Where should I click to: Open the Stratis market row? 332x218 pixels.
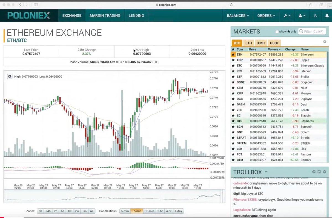[279, 137]
